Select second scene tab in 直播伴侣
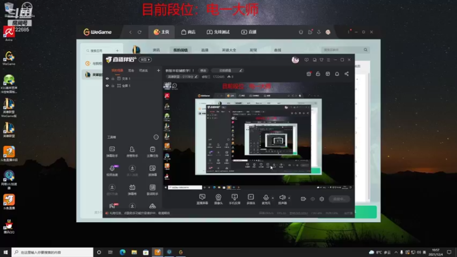 tap(131, 70)
